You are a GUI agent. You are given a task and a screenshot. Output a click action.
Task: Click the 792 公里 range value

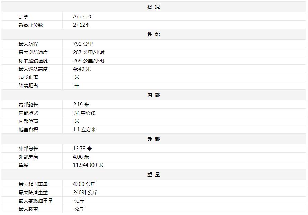point(83,44)
